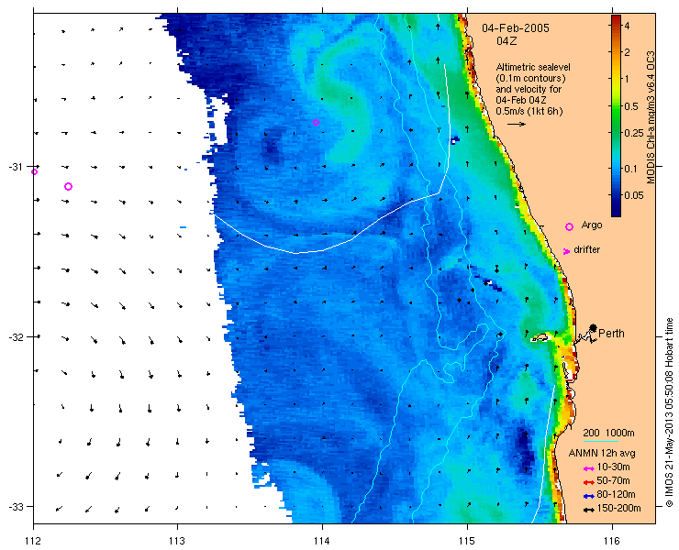Click the magenta 10-30m arrow marker
This screenshot has height=550, width=679.
pyautogui.click(x=588, y=468)
